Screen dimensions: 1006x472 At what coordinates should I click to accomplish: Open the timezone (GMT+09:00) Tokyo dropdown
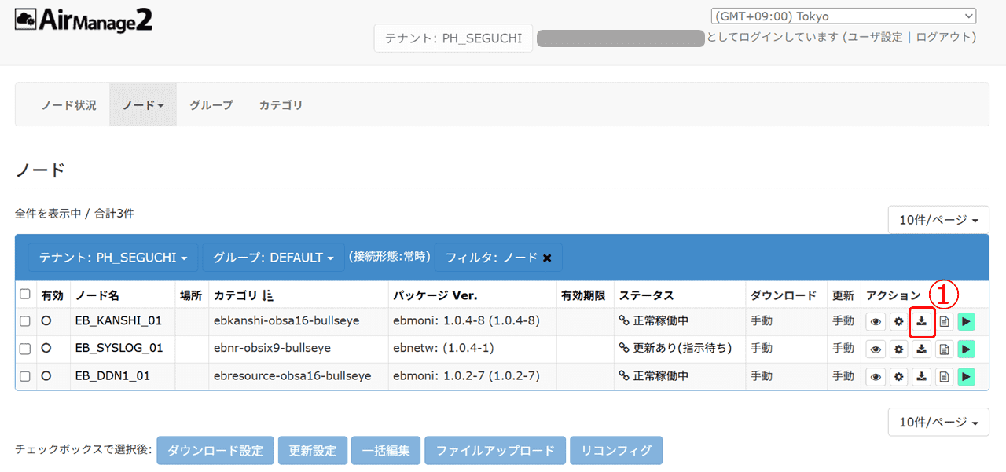tap(843, 16)
